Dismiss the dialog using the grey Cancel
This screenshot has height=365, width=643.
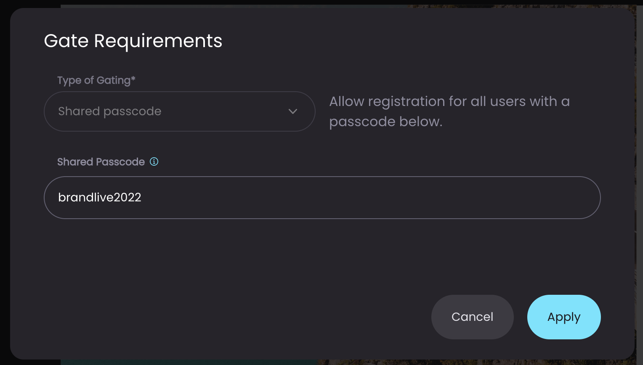click(x=472, y=317)
